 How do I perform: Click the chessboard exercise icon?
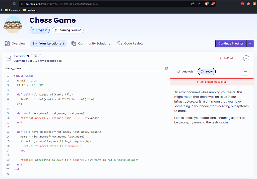13,25
